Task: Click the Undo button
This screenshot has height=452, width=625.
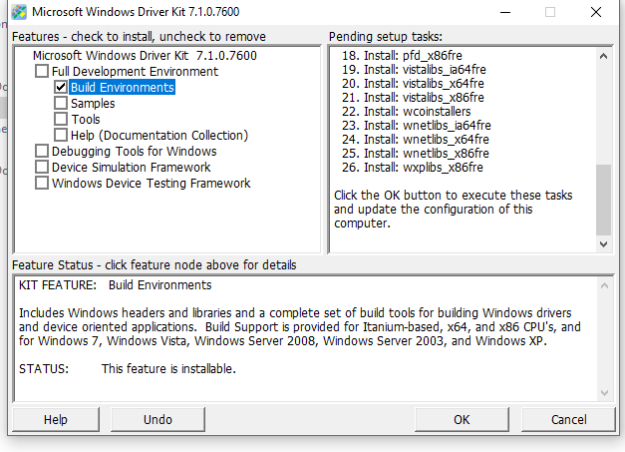Action: click(157, 419)
